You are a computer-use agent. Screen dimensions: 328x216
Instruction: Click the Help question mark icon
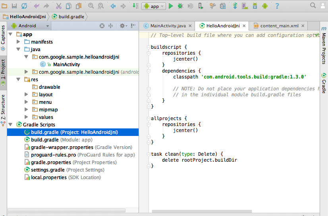[x=277, y=6]
